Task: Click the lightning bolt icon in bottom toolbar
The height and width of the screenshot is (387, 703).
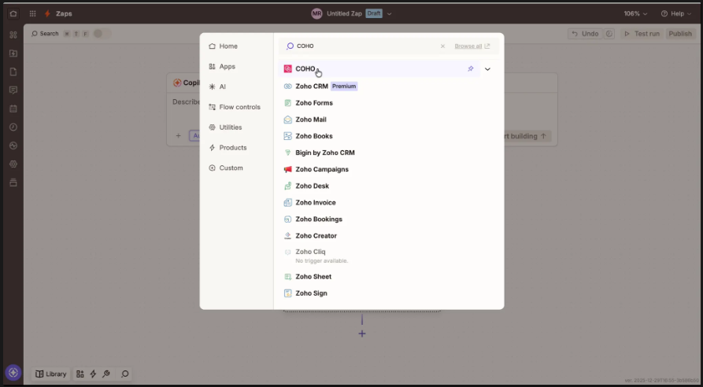Action: [x=93, y=374]
